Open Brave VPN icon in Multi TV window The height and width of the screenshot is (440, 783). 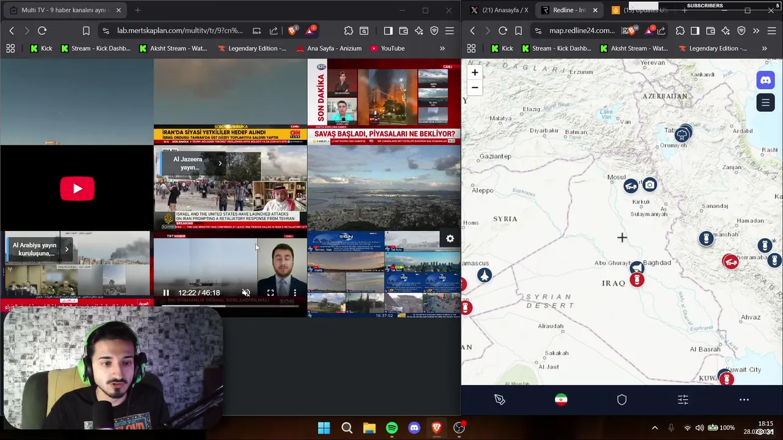coord(434,31)
